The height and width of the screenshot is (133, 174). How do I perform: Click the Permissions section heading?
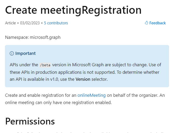pos(30,121)
